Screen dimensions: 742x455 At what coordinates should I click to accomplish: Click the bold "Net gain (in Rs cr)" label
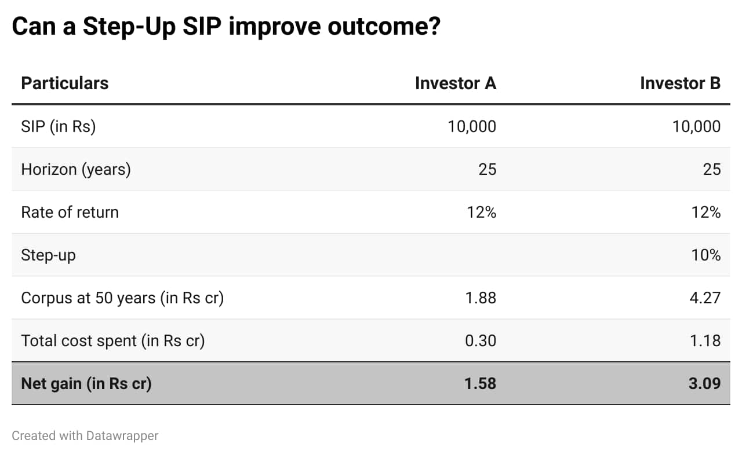point(86,383)
